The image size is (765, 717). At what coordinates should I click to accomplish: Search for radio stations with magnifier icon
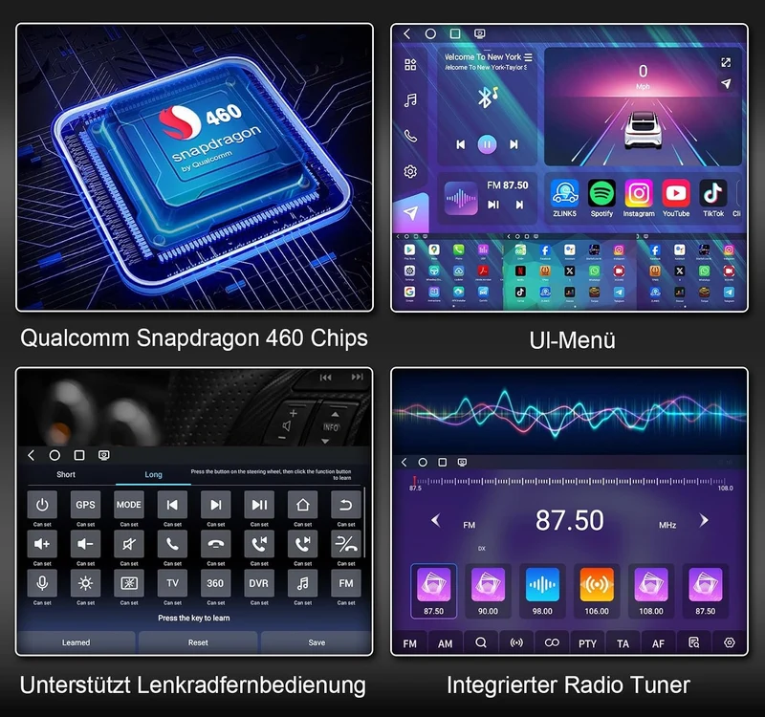click(481, 642)
